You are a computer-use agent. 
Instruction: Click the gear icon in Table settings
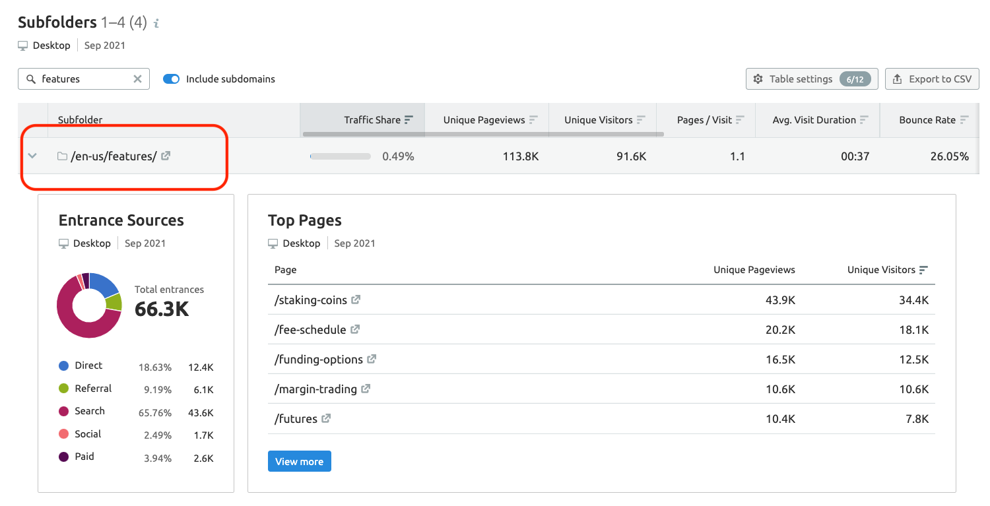[758, 79]
